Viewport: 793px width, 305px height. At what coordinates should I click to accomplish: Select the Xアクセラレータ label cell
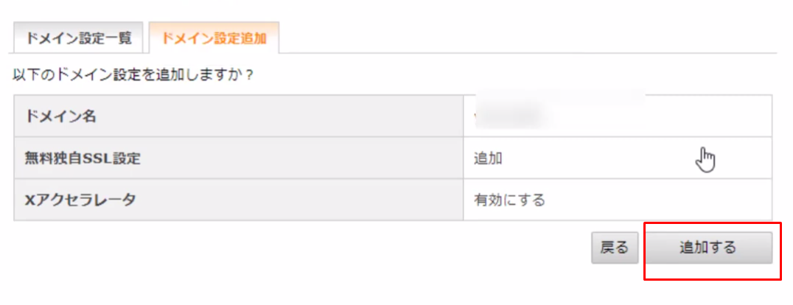pyautogui.click(x=238, y=200)
